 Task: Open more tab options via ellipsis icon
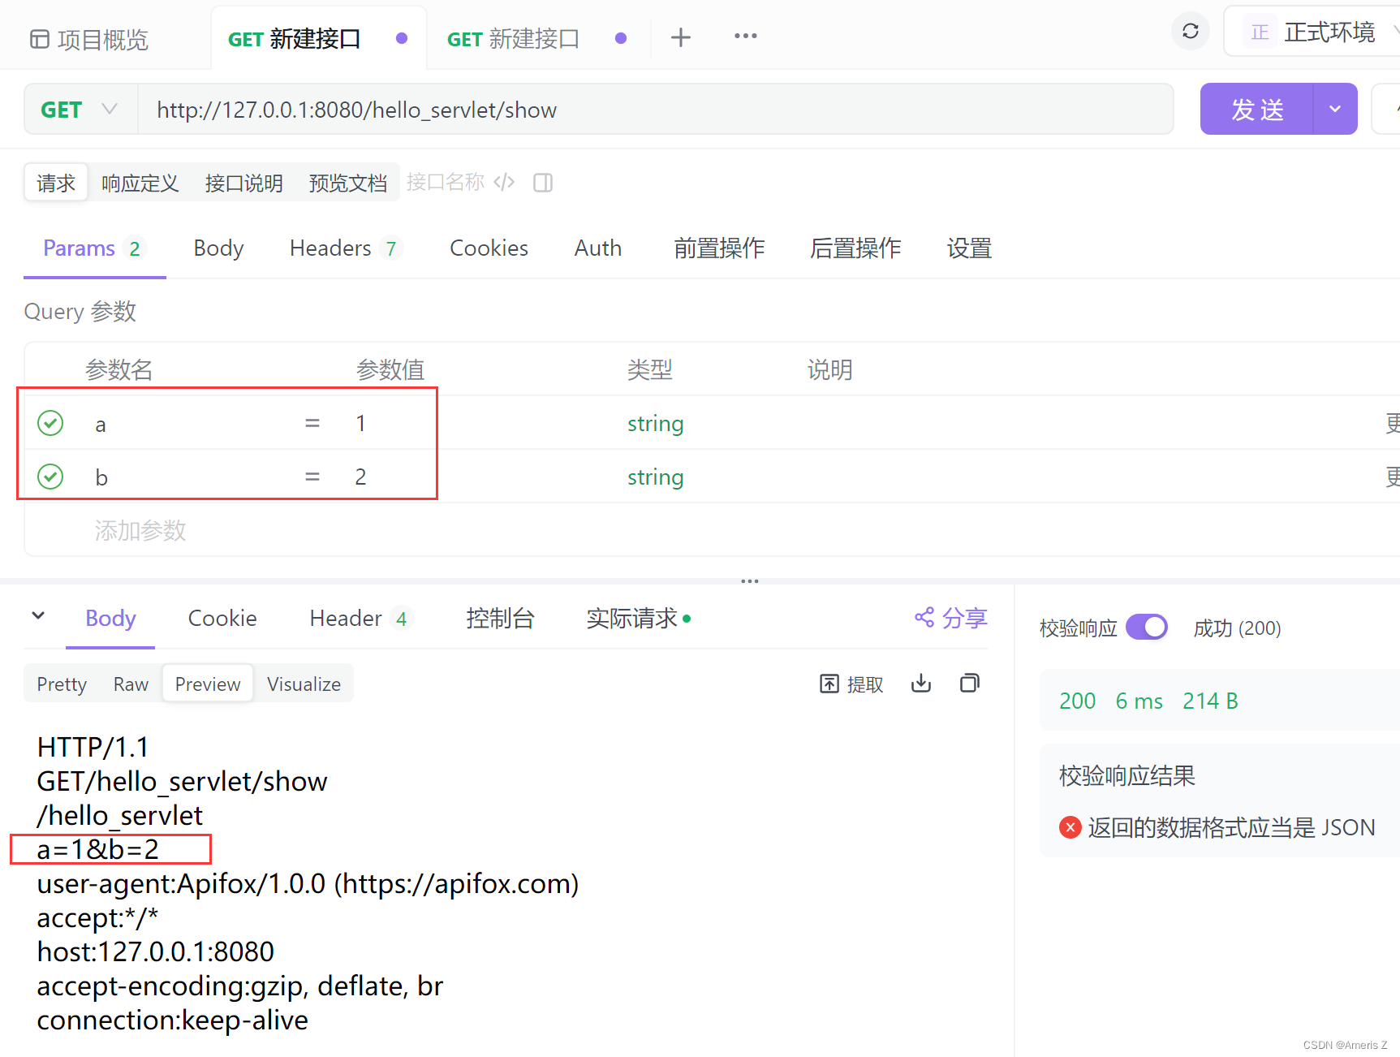744,36
